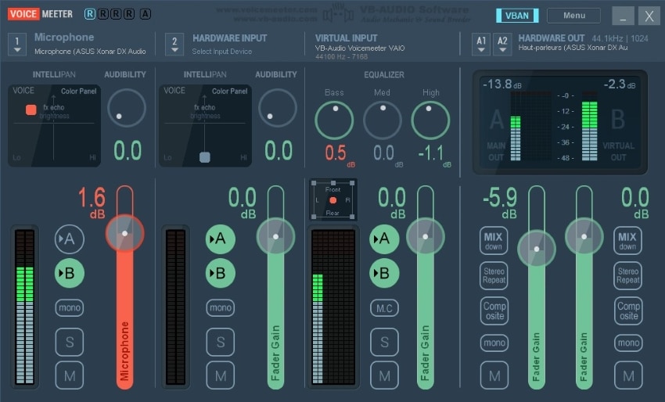This screenshot has width=665, height=402.
Task: Toggle M.C button on virtual input
Action: (384, 308)
